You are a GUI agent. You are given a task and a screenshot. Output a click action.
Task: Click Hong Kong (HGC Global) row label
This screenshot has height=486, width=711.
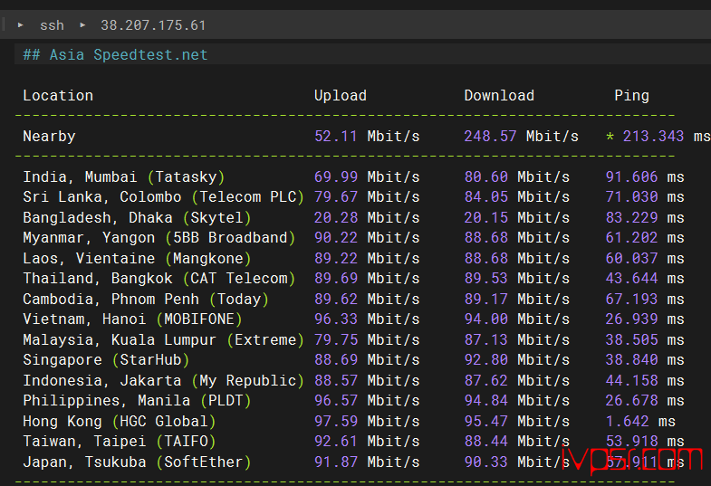120,422
